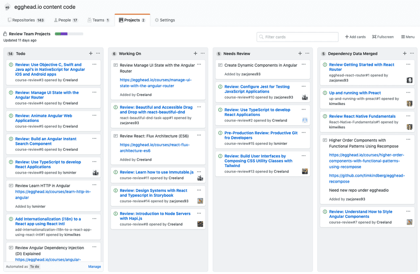Click the open issue icon on Animate Angular Web Applications
This screenshot has height=274, width=420.
pos(10,116)
